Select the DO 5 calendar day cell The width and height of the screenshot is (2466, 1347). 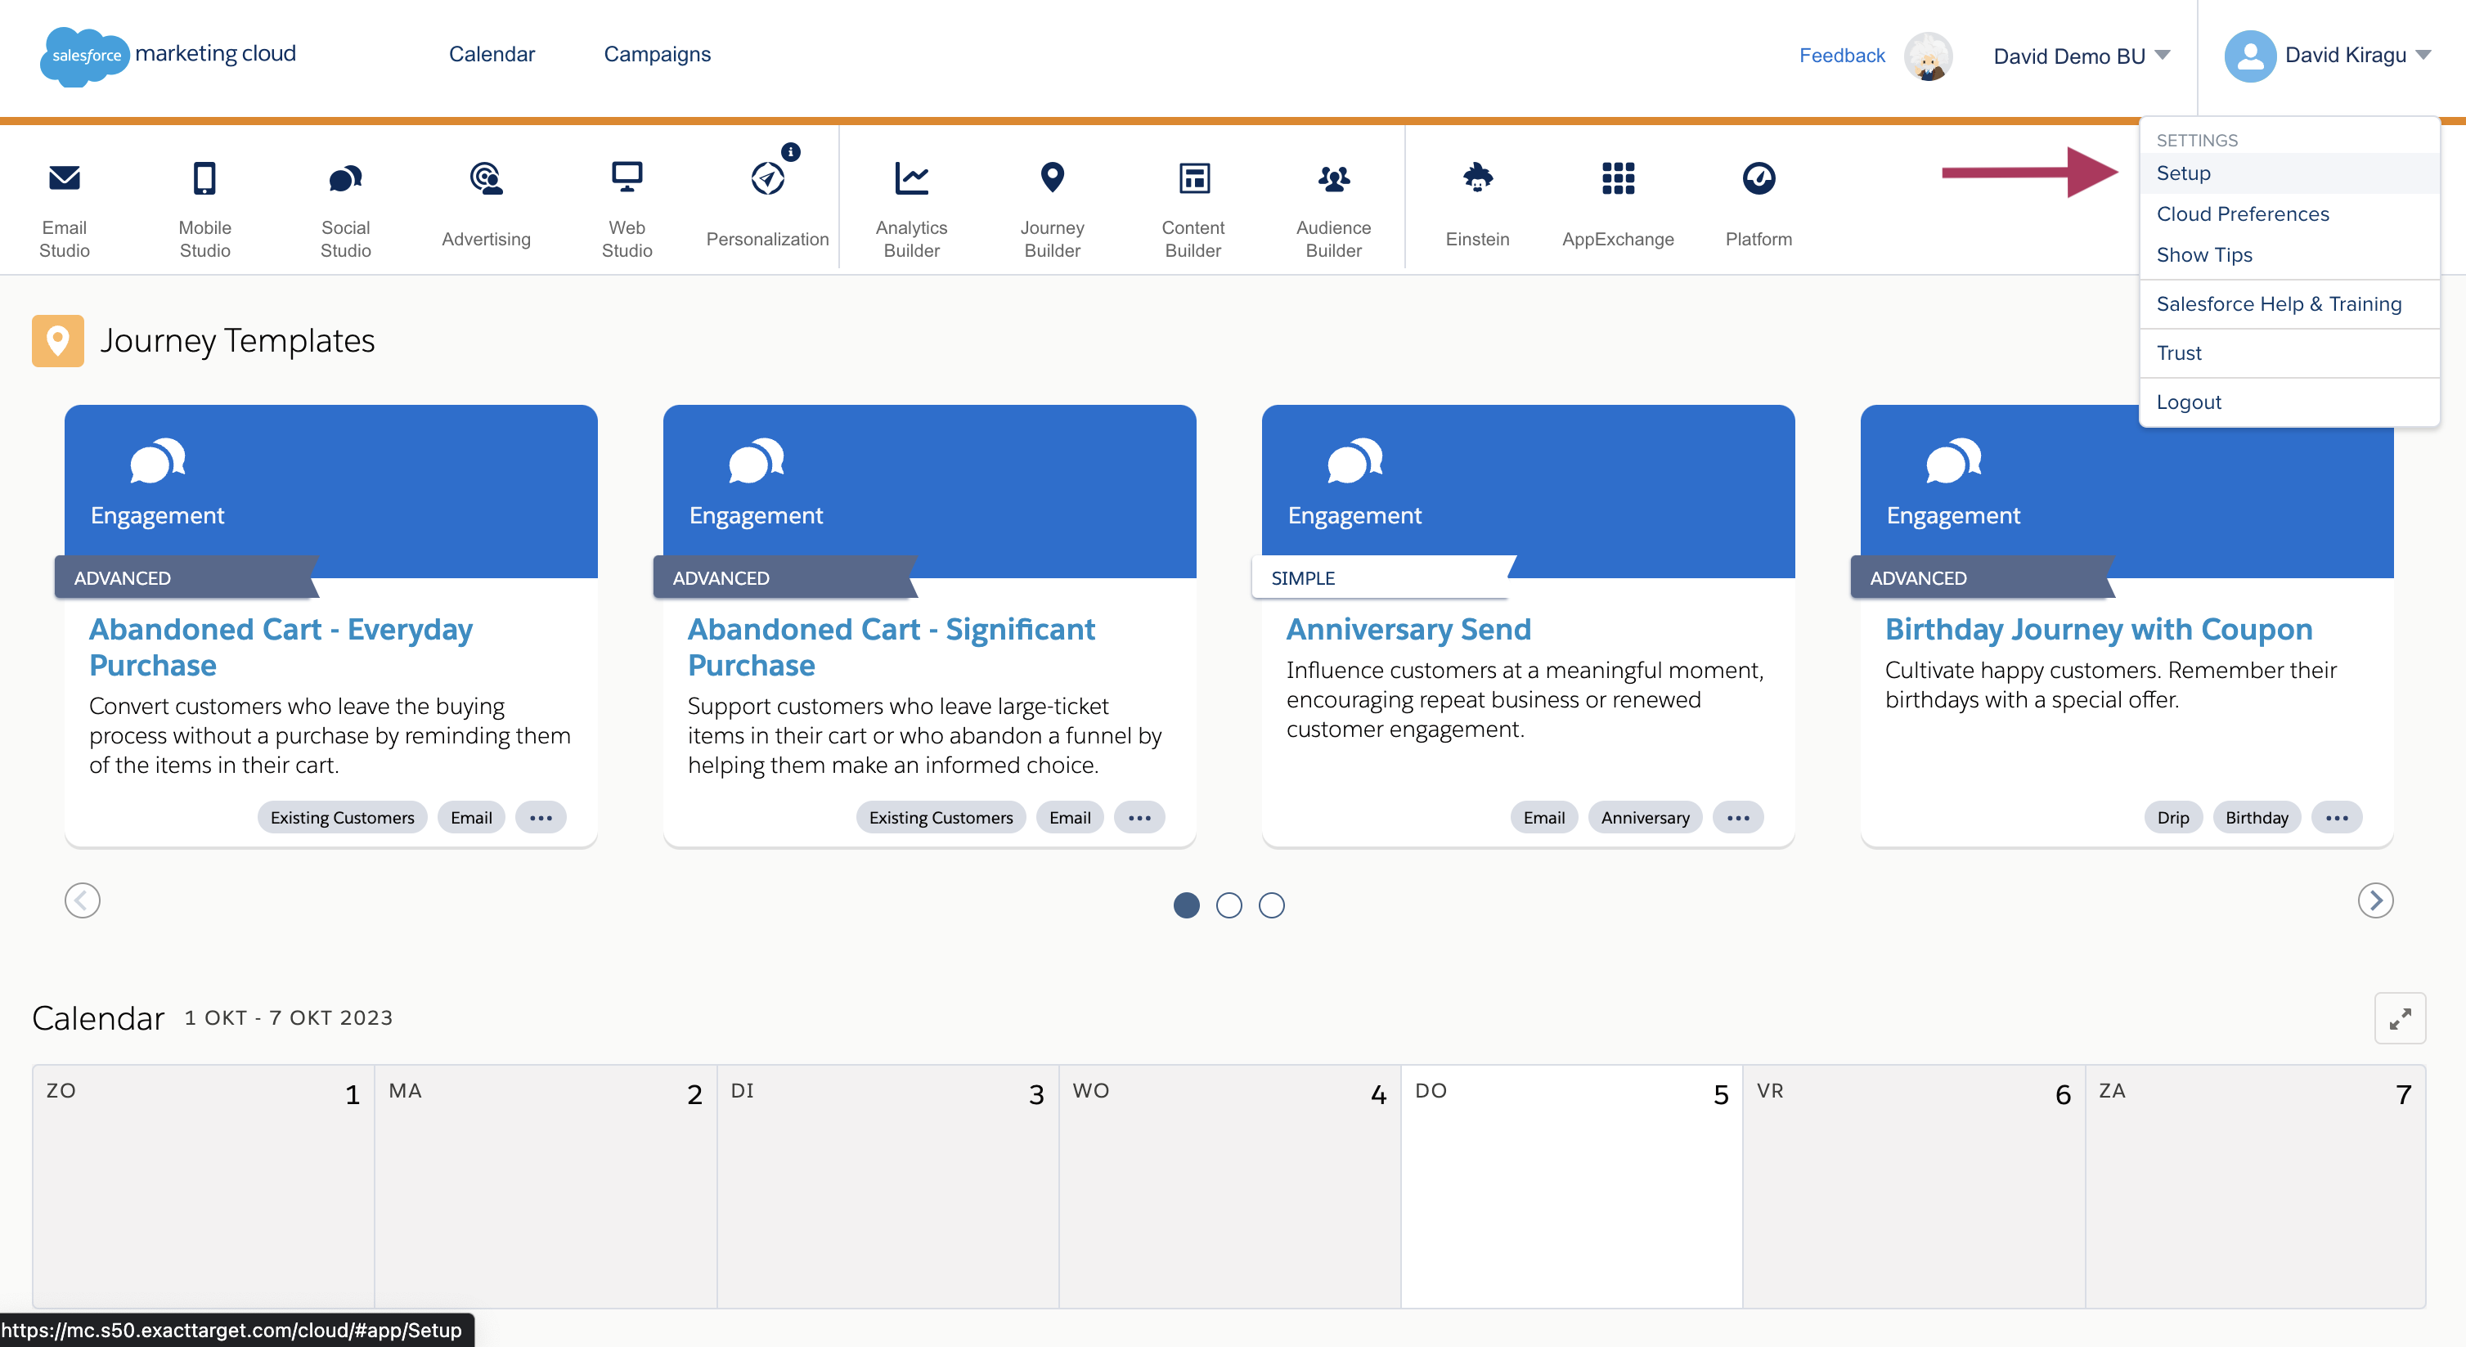click(1572, 1186)
